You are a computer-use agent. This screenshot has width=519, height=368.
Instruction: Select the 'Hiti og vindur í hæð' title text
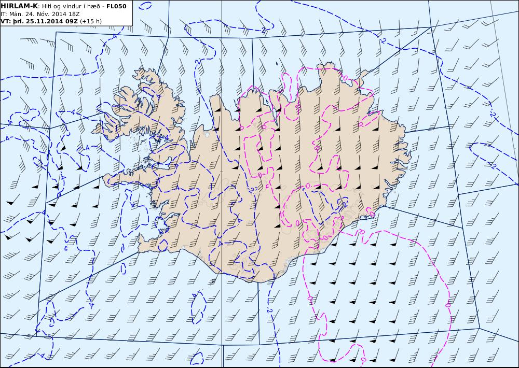(x=71, y=7)
